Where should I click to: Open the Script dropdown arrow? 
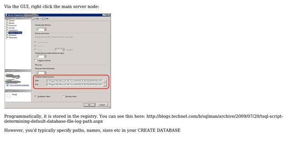(40, 19)
